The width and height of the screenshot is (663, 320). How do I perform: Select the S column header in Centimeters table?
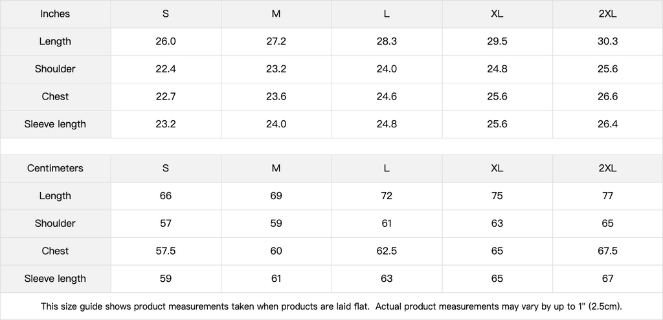pos(166,168)
